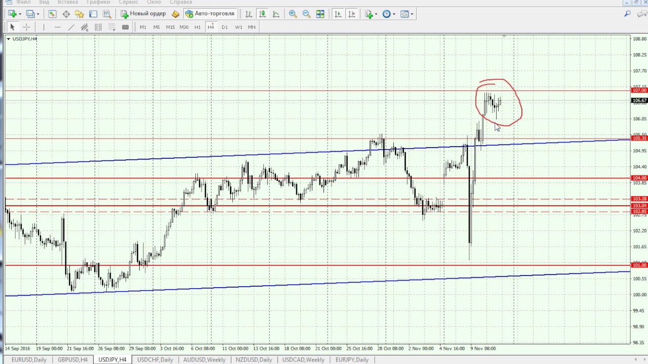Switch to the USDCAD,Weekly chart tab
This screenshot has height=364, width=648.
[x=303, y=359]
